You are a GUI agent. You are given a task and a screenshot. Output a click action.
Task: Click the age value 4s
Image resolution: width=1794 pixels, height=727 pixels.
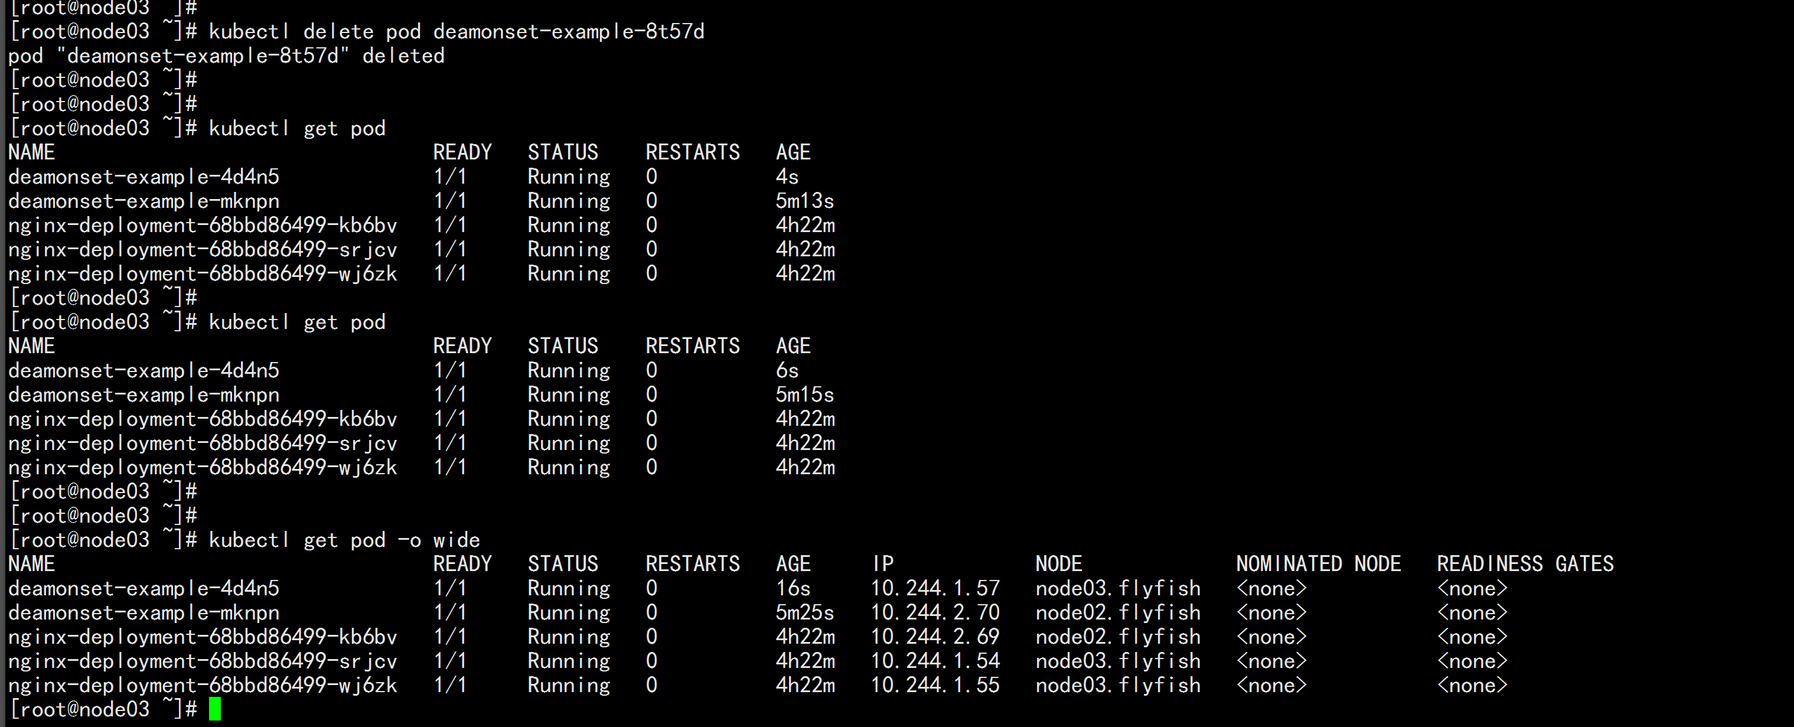click(x=787, y=177)
